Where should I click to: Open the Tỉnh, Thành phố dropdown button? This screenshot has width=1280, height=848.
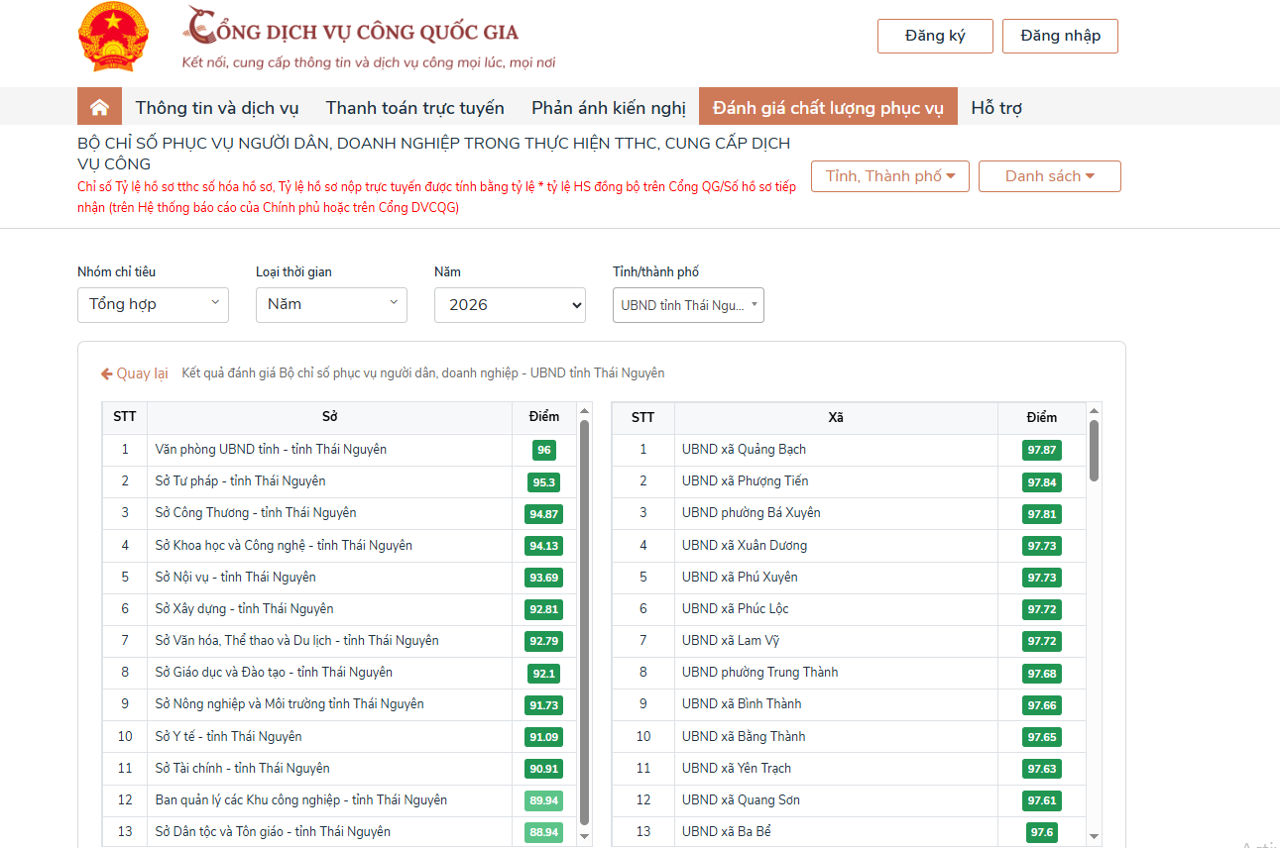[889, 176]
